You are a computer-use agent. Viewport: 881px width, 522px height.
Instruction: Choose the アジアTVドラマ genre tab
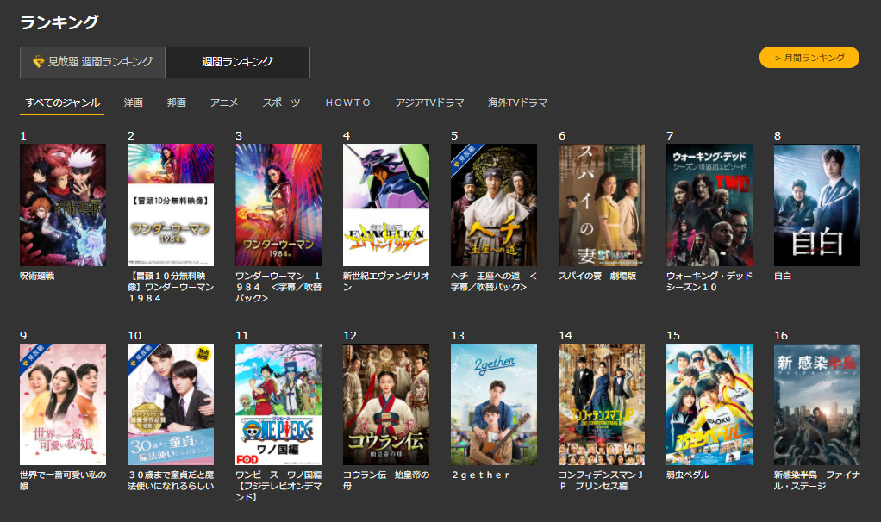coord(429,103)
